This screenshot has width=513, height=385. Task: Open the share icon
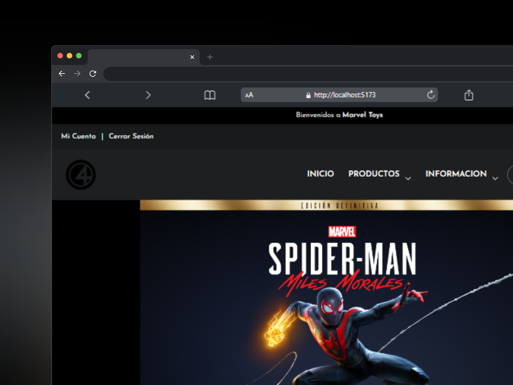click(x=469, y=95)
